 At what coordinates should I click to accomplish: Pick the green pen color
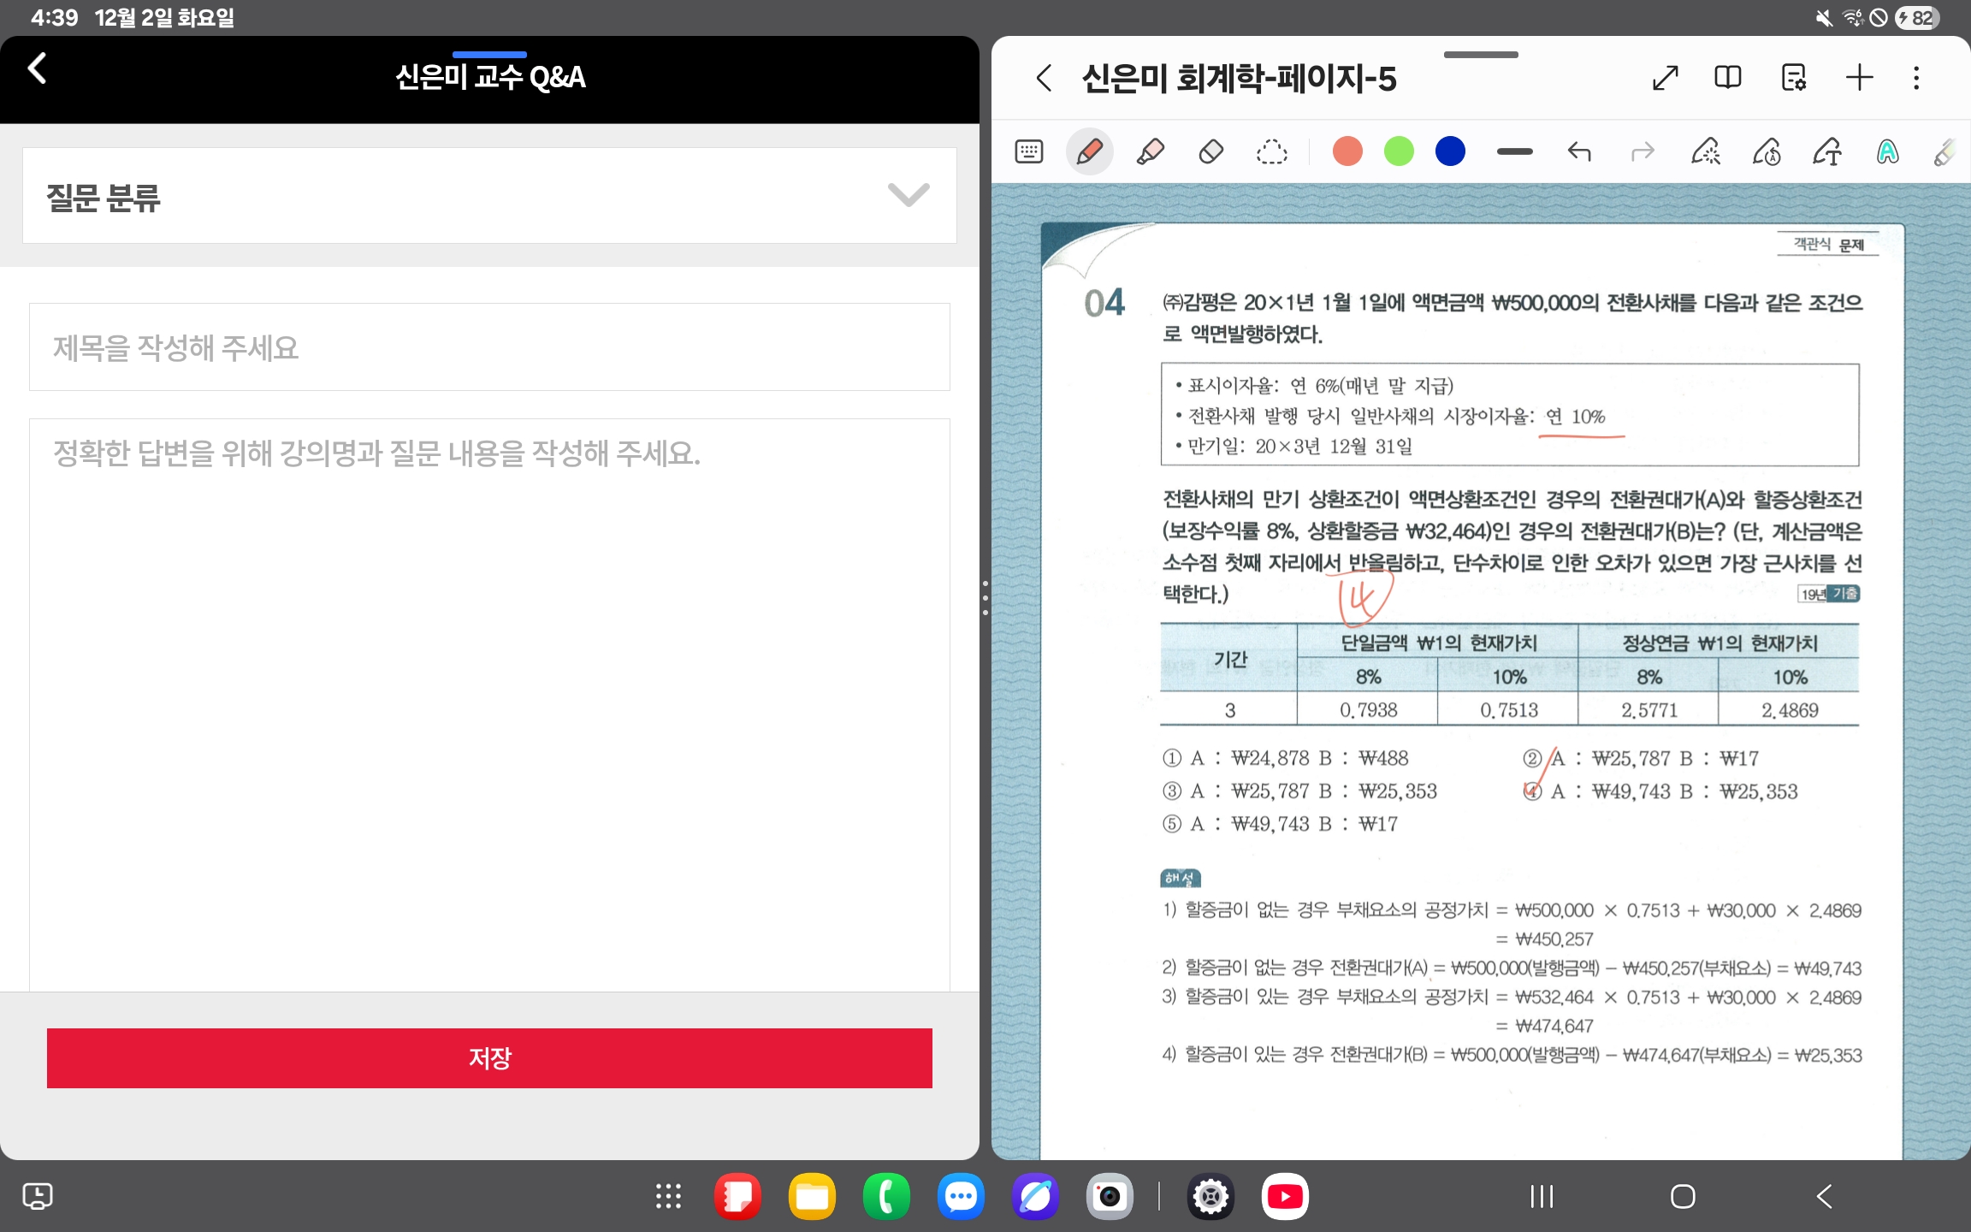coord(1399,152)
